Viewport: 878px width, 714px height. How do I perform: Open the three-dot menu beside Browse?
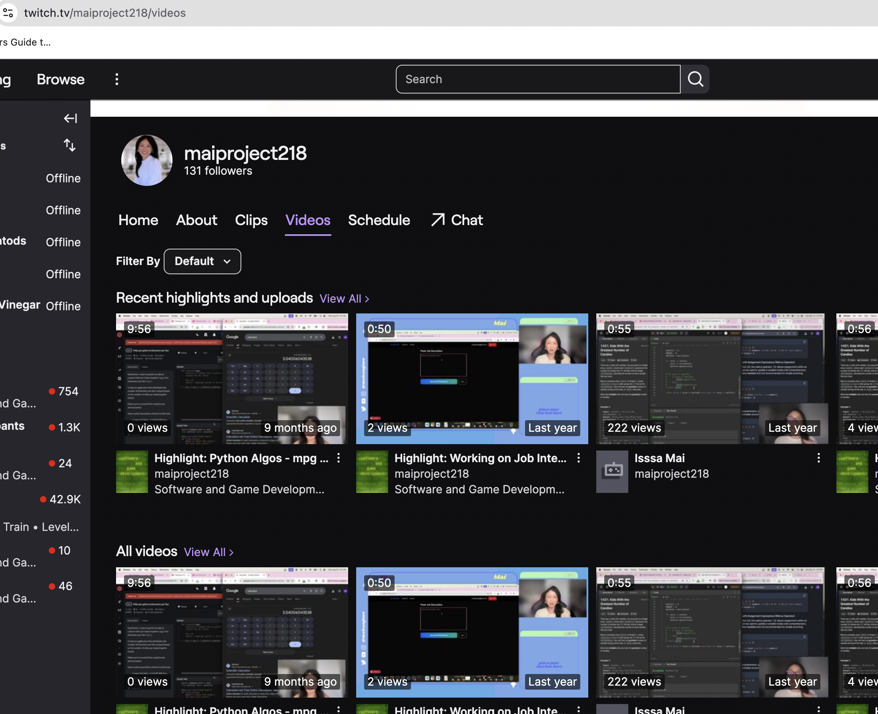117,79
